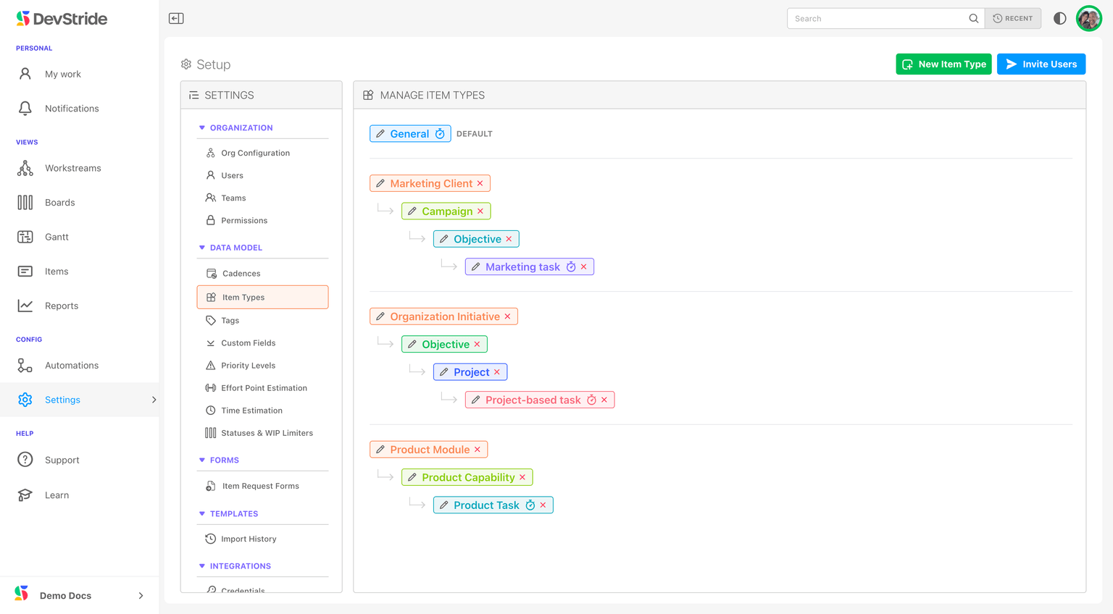Click timer icon on Marketing task
The height and width of the screenshot is (614, 1113).
[571, 267]
